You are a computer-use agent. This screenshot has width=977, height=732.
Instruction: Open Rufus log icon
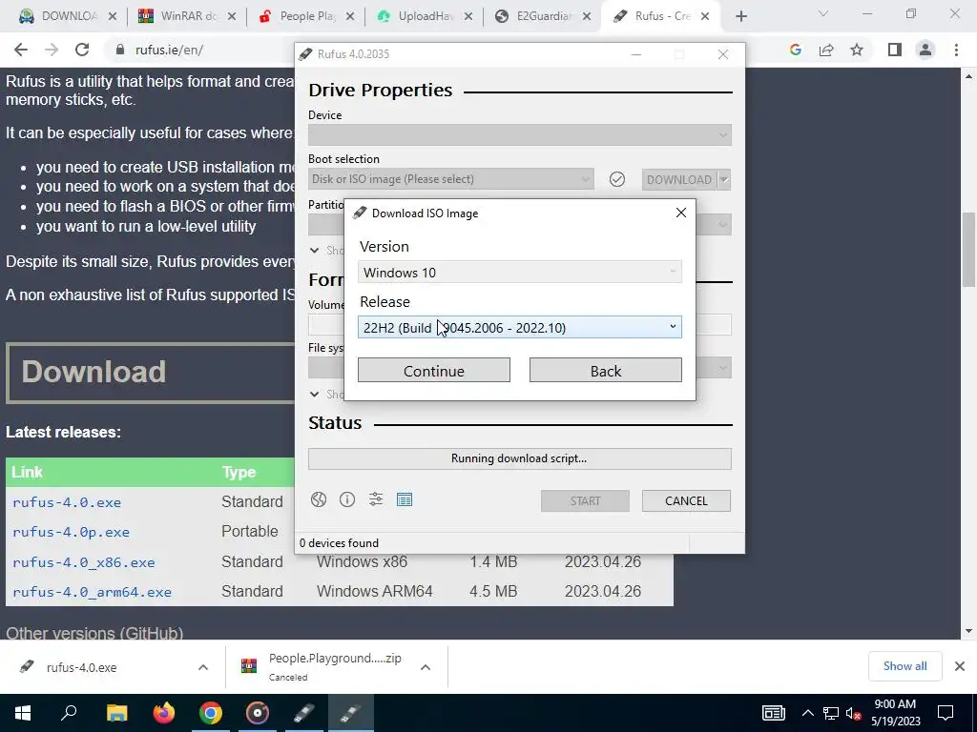coord(405,499)
